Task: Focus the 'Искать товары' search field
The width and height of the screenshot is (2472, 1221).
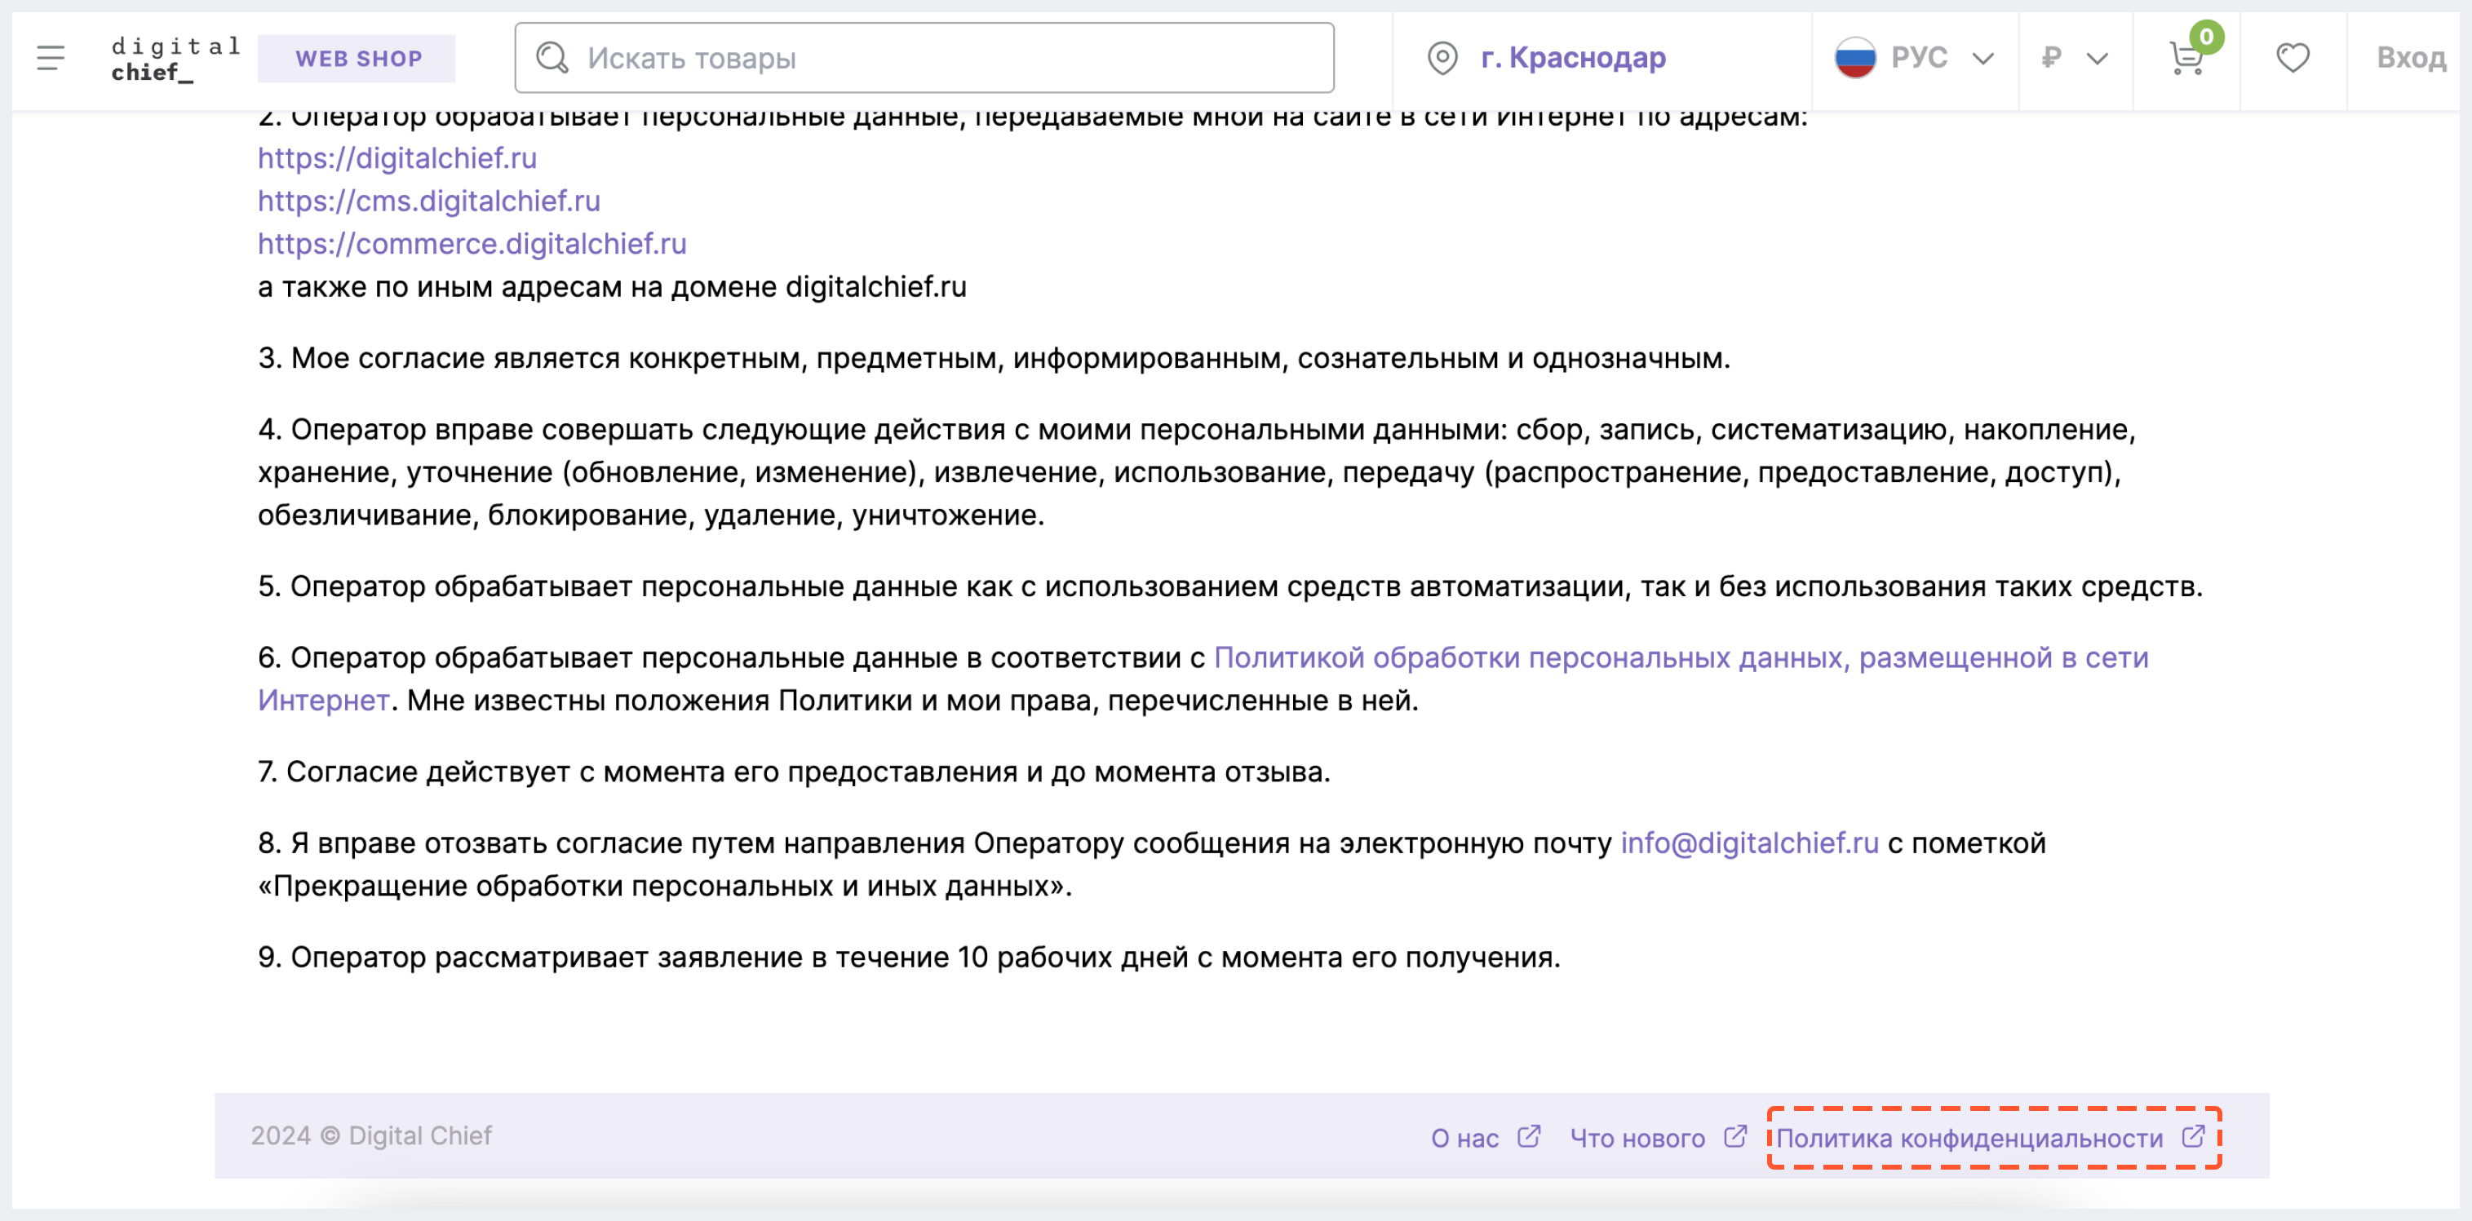Action: [x=924, y=58]
